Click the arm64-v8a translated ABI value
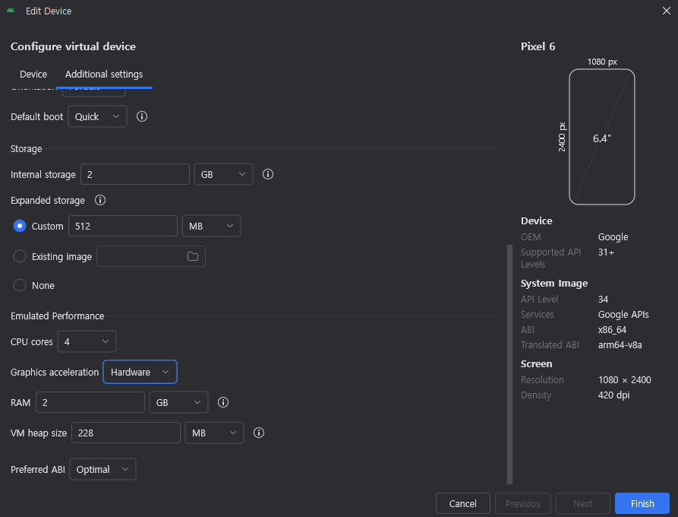The width and height of the screenshot is (678, 517). click(x=620, y=344)
